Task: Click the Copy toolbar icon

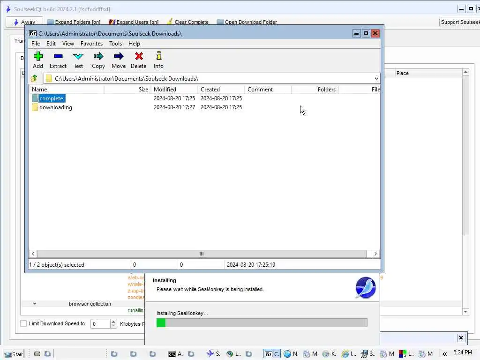Action: click(x=98, y=56)
